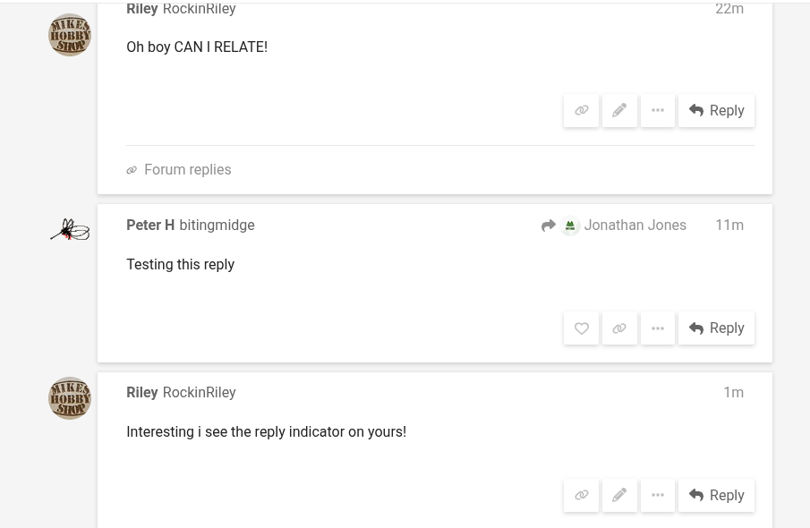Screen dimensions: 810x528
Task: Reply to 'Oh boy CAN I RELATE!' post
Action: (716, 110)
